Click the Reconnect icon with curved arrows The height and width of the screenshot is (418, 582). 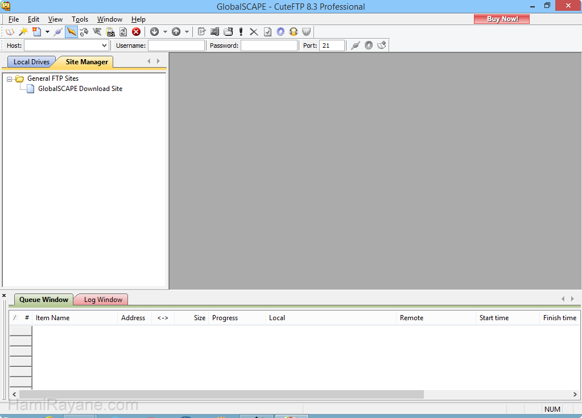point(84,32)
